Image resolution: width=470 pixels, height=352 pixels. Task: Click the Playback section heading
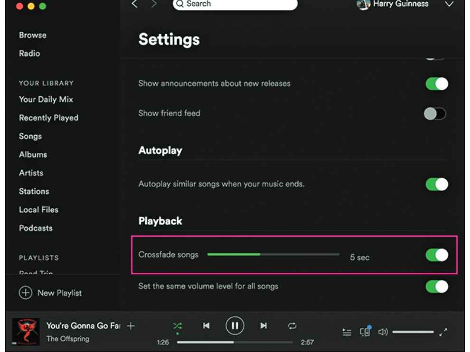click(x=160, y=221)
